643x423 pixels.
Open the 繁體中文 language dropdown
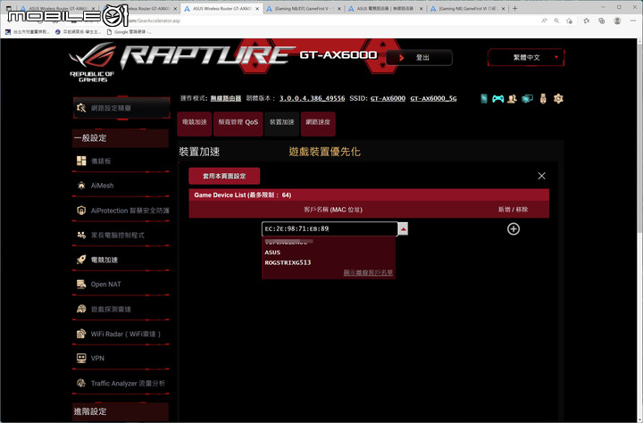point(526,57)
